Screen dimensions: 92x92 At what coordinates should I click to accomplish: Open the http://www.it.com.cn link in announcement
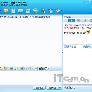79,25
